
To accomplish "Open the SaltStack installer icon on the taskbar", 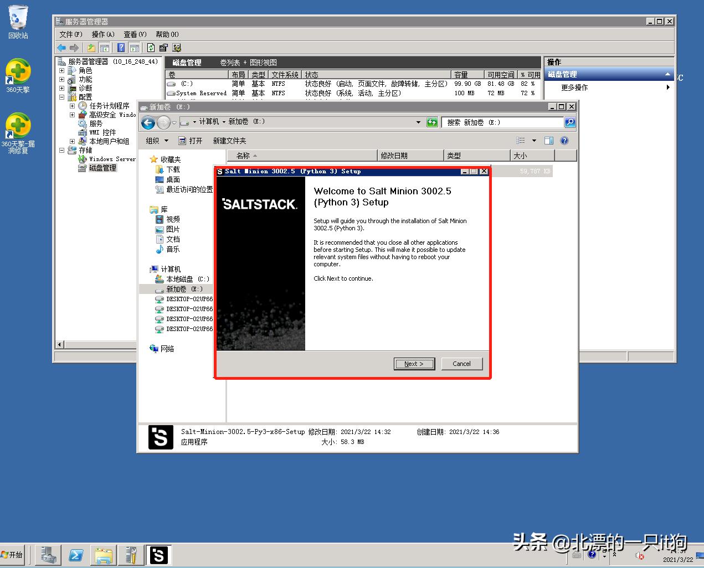I will (159, 555).
